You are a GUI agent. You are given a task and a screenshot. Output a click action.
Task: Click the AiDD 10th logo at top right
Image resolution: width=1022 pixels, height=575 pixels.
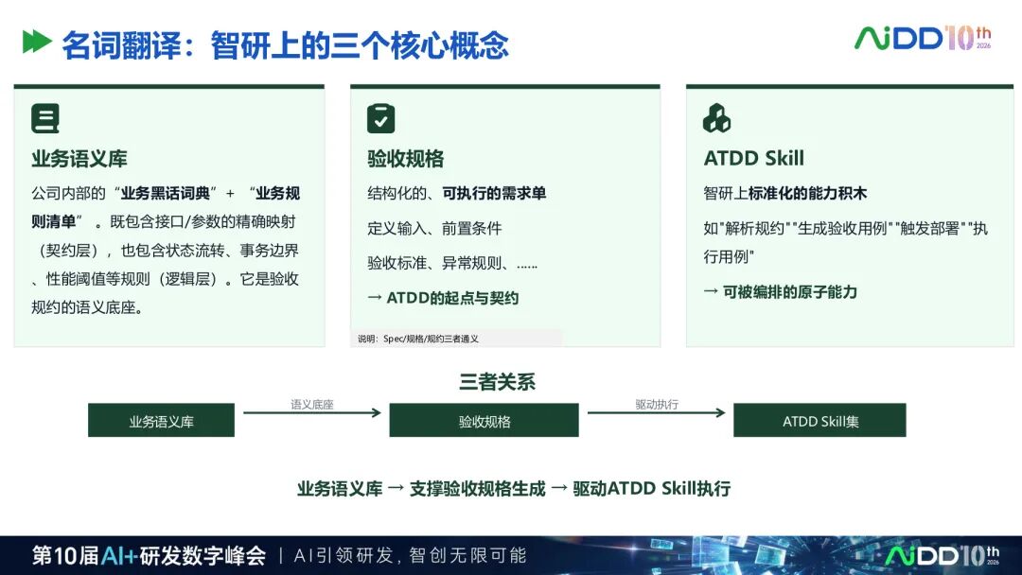[x=923, y=39]
